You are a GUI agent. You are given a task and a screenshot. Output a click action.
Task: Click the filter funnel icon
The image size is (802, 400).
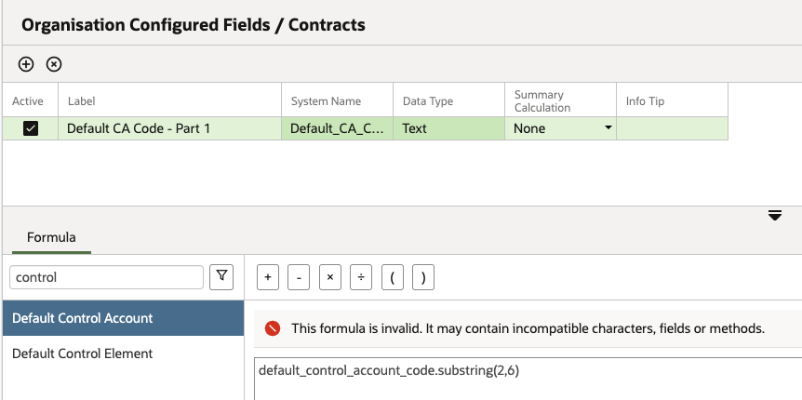pos(221,277)
